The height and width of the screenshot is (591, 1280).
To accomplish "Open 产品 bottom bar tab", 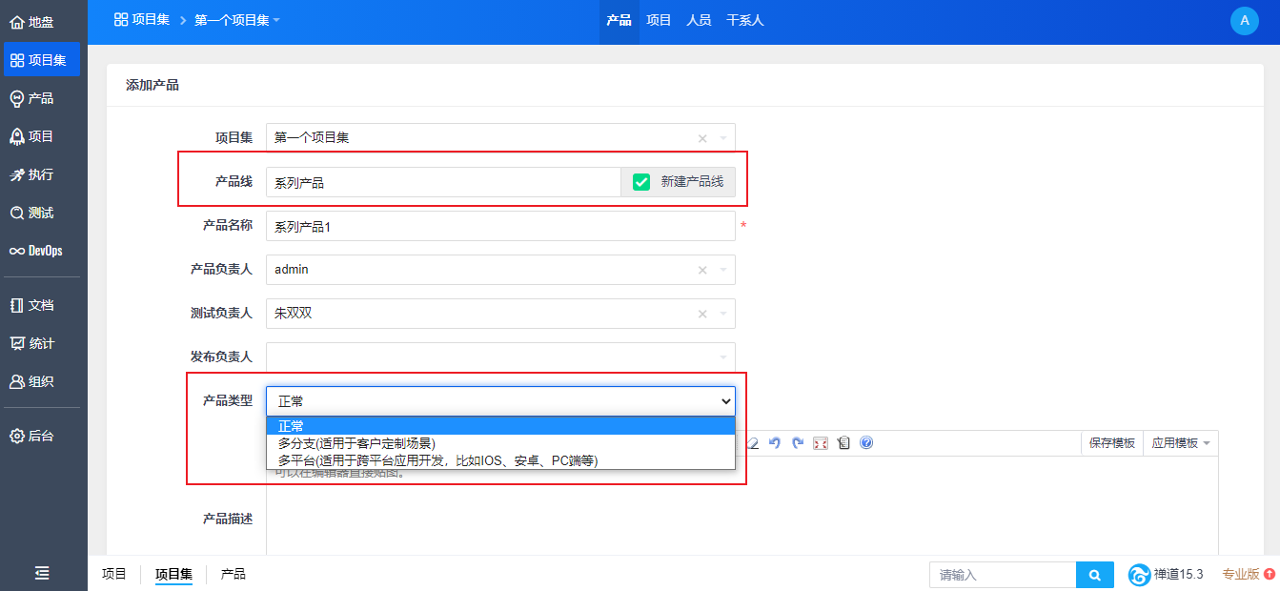I will point(234,574).
